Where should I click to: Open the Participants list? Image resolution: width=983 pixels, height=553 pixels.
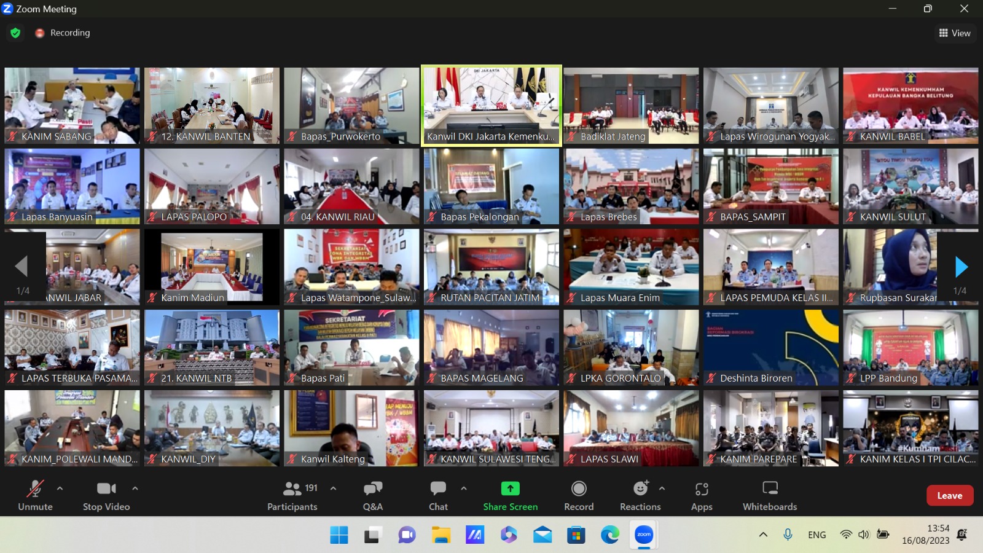point(292,495)
